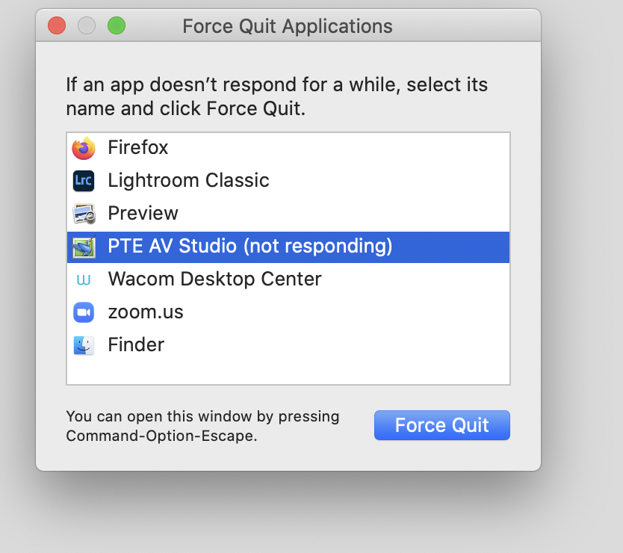This screenshot has height=553, width=623.
Task: Click the green zoom window button
Action: [x=117, y=26]
